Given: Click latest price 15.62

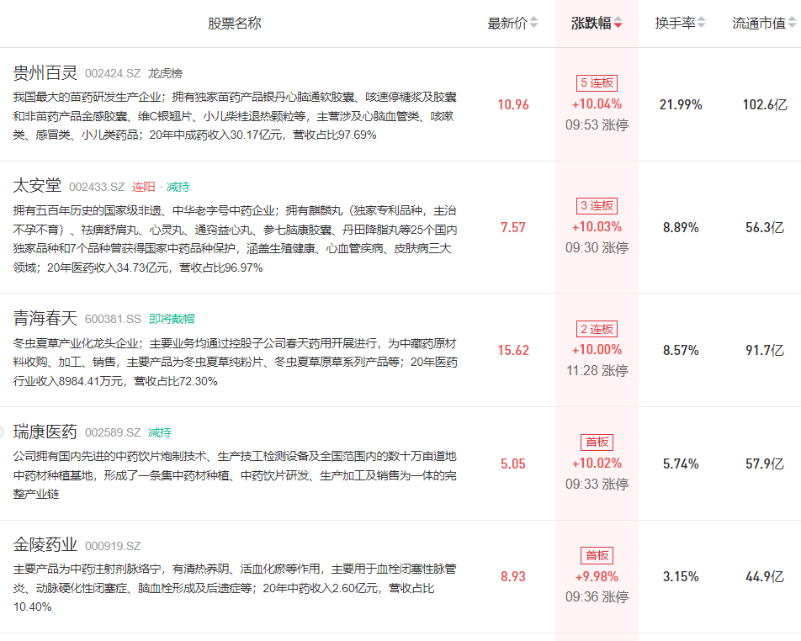Looking at the screenshot, I should tap(513, 351).
